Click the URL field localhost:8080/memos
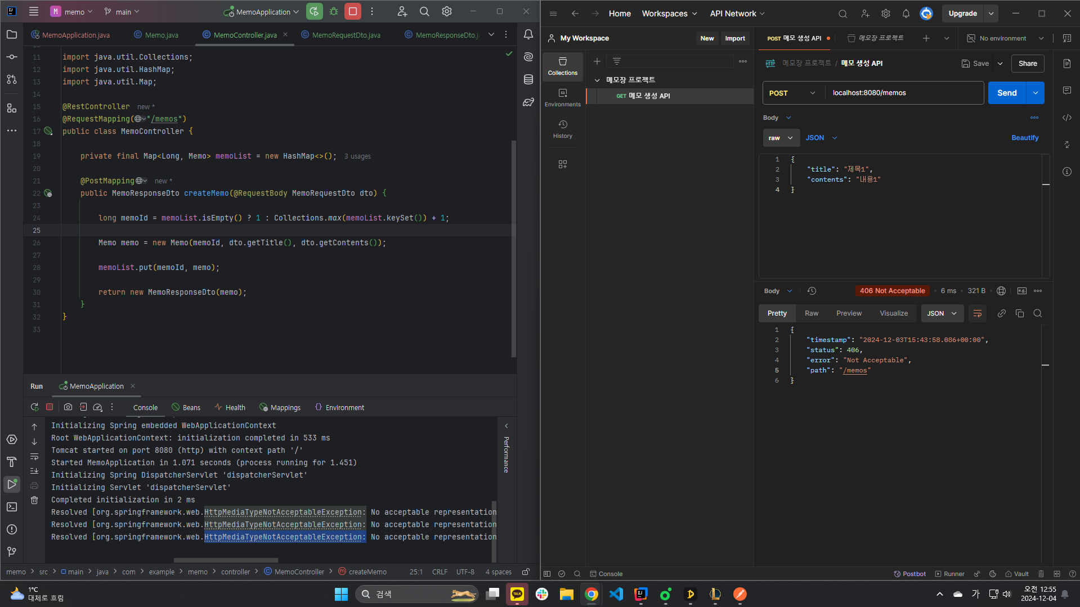This screenshot has height=607, width=1080. (903, 93)
